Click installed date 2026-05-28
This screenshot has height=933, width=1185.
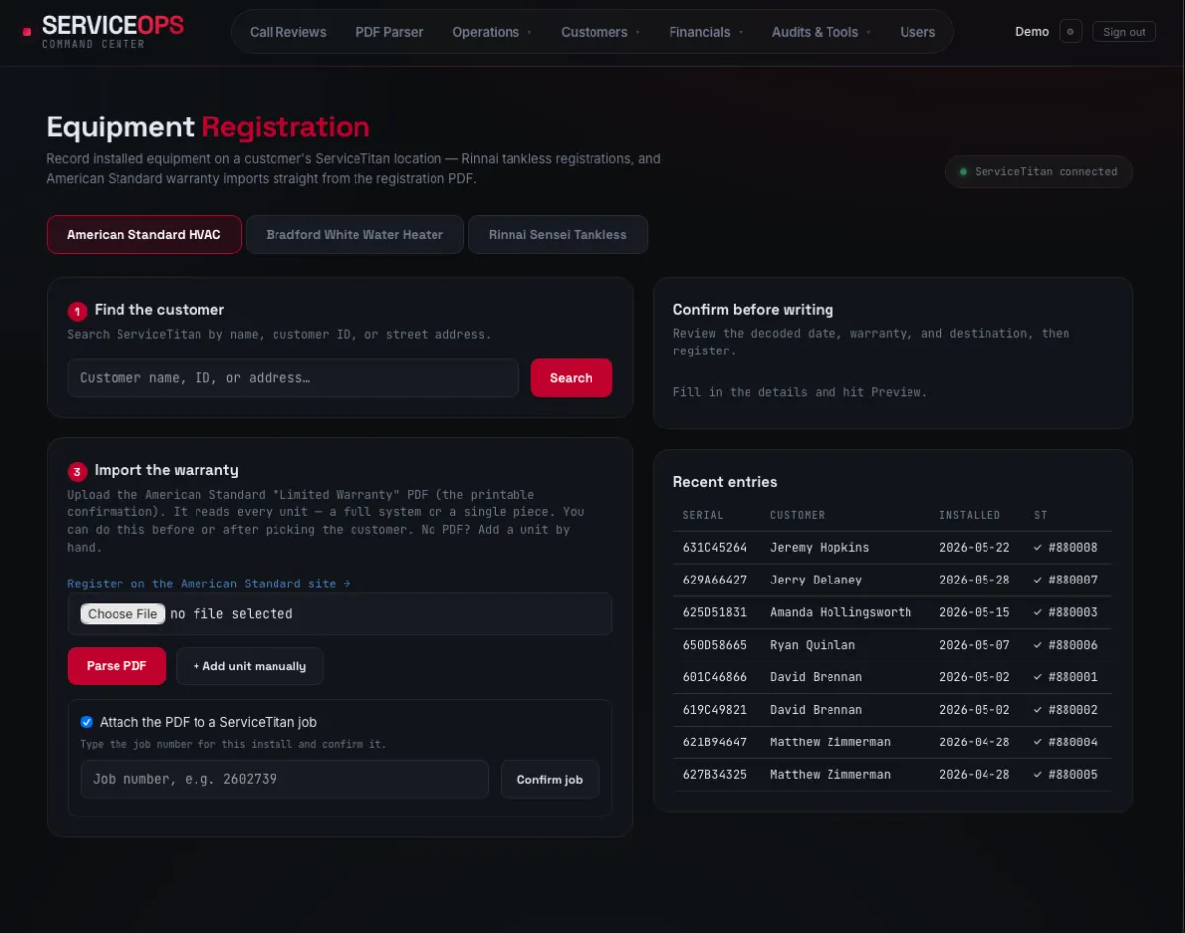(974, 580)
